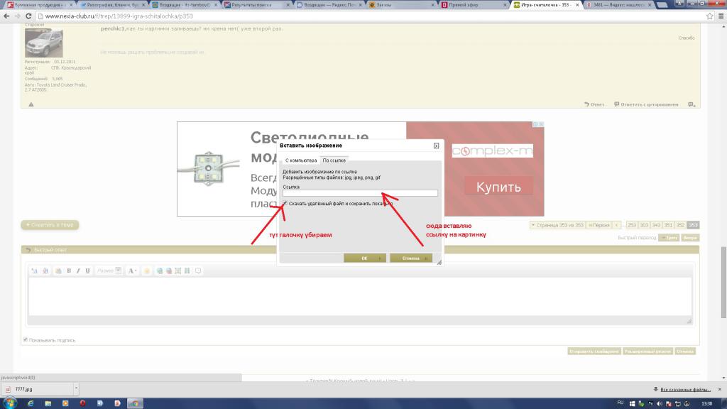Image resolution: width=727 pixels, height=409 pixels.
Task: Click the Chrome icon in the taskbar
Action: [x=135, y=403]
